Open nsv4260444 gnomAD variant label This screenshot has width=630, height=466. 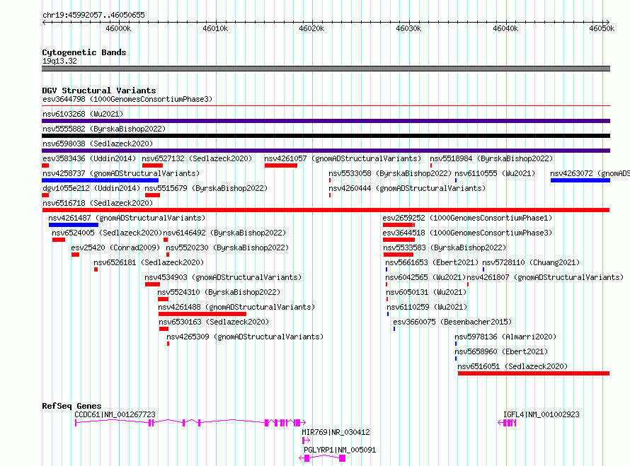pos(407,188)
